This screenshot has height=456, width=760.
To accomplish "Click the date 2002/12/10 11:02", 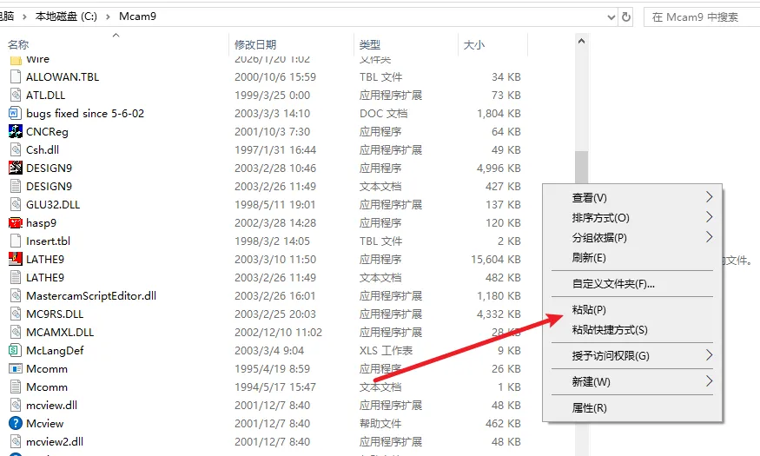I will (x=278, y=333).
